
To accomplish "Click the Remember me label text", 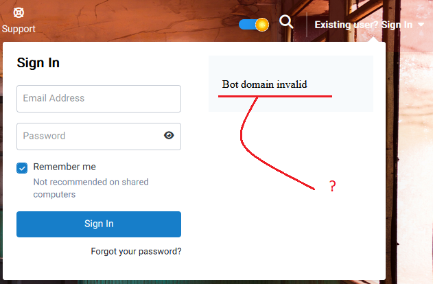I will (65, 167).
